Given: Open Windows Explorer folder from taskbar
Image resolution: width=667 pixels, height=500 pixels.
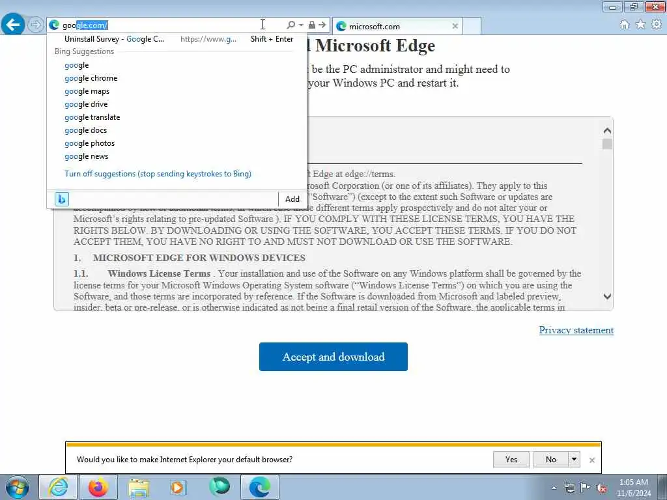Looking at the screenshot, I should [139, 487].
